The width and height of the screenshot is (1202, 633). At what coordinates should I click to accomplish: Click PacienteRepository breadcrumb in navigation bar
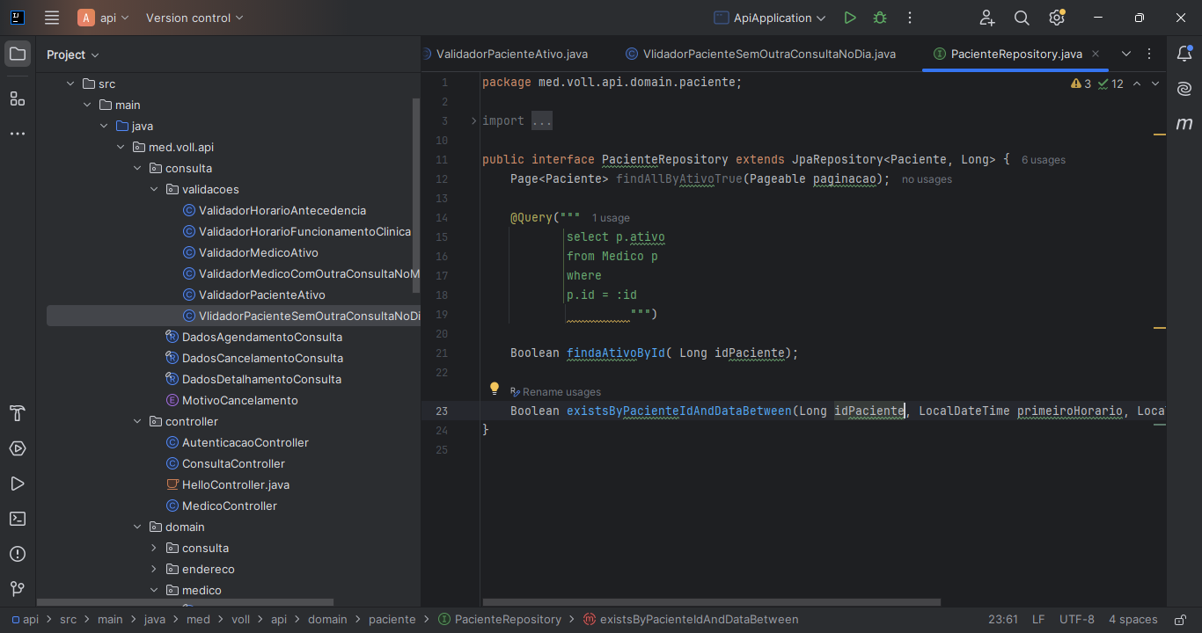(x=500, y=620)
